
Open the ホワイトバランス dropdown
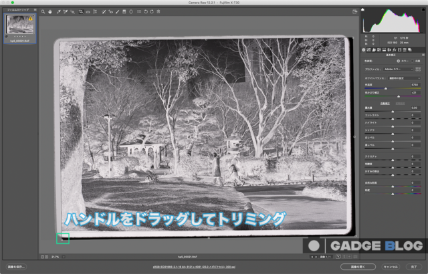(x=405, y=78)
